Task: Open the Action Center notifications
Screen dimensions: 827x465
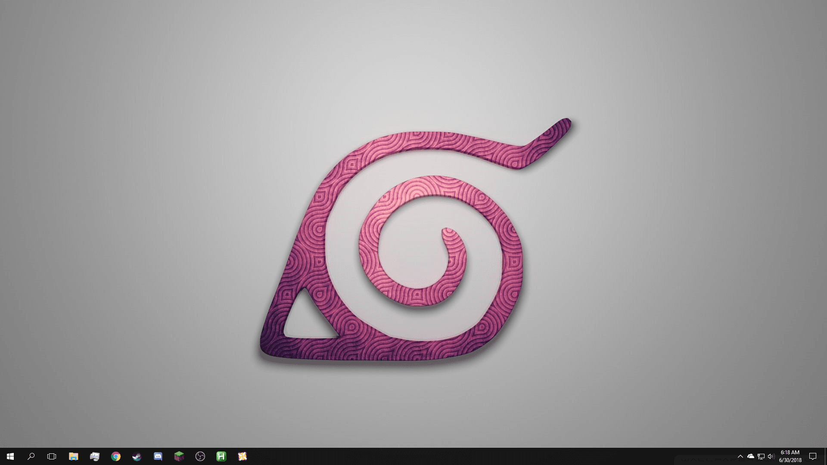Action: [x=813, y=456]
